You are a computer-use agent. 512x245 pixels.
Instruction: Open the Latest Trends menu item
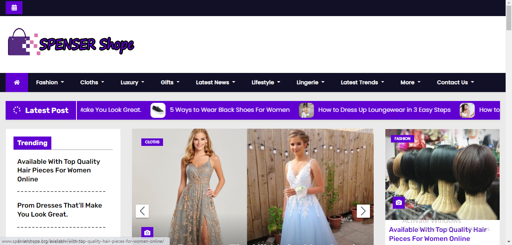[362, 82]
